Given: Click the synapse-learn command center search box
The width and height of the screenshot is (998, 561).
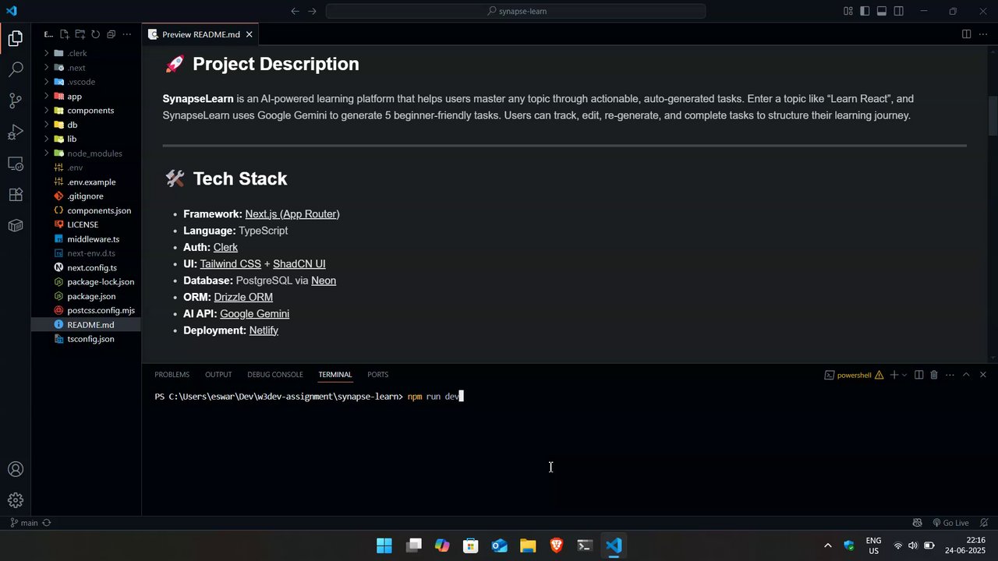Looking at the screenshot, I should (x=515, y=11).
